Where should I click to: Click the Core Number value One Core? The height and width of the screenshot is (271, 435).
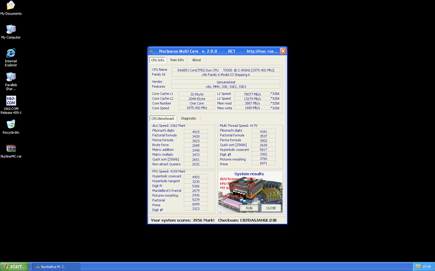click(x=197, y=103)
